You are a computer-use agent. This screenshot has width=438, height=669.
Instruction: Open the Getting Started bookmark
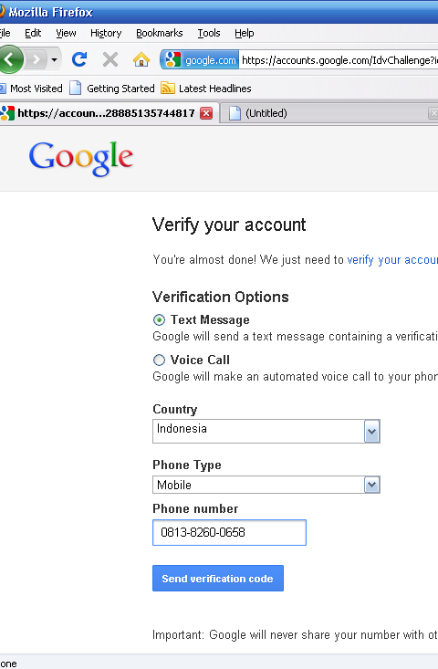pyautogui.click(x=111, y=89)
